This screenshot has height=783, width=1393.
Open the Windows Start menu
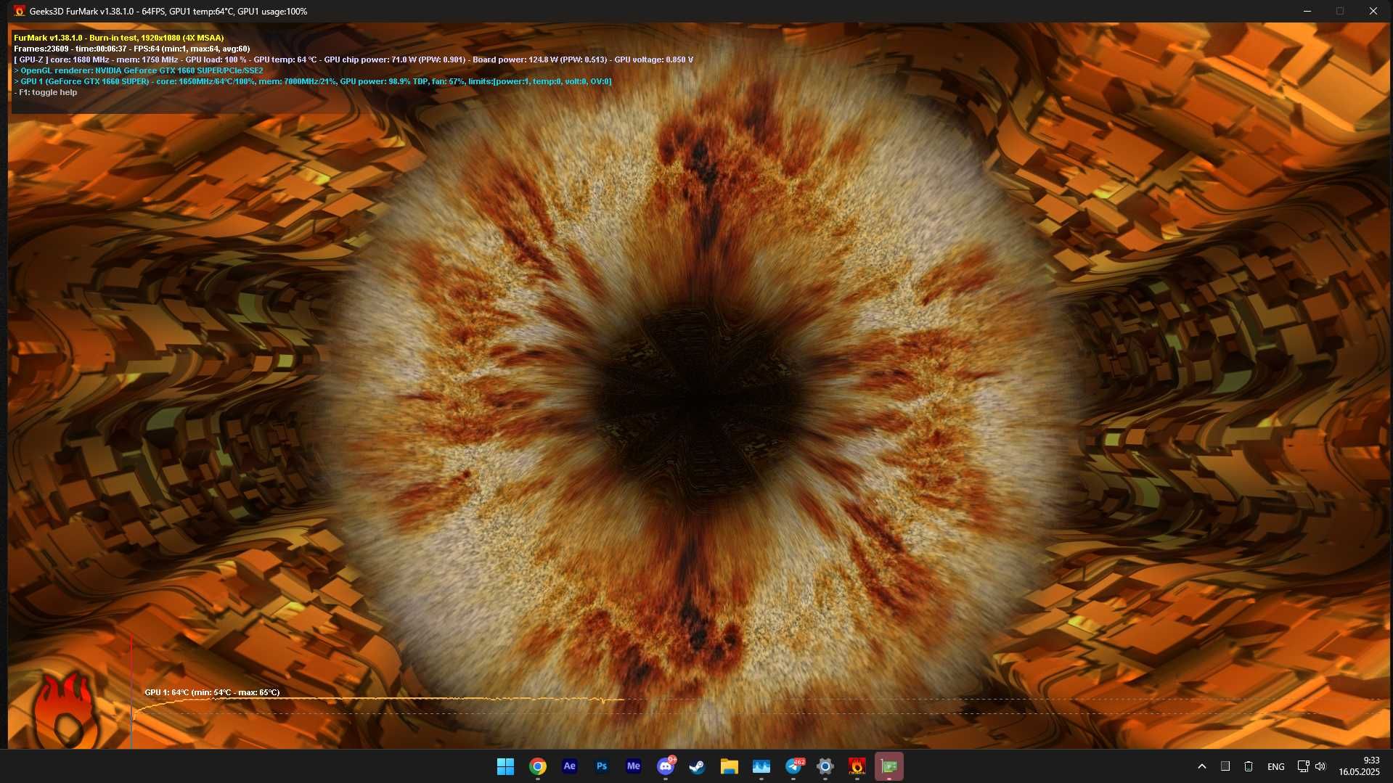(x=505, y=766)
